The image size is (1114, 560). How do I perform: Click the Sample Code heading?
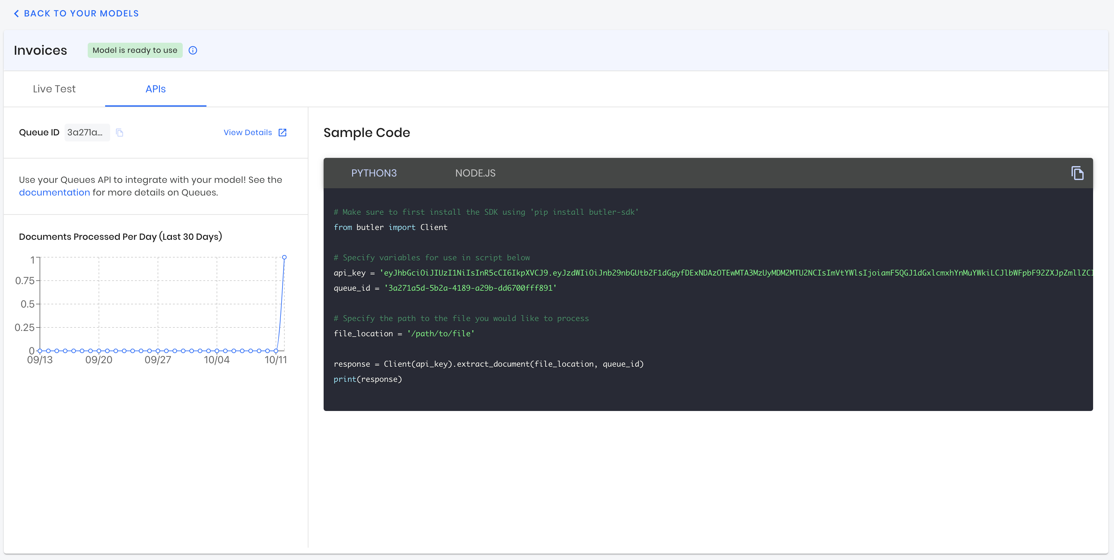[366, 133]
